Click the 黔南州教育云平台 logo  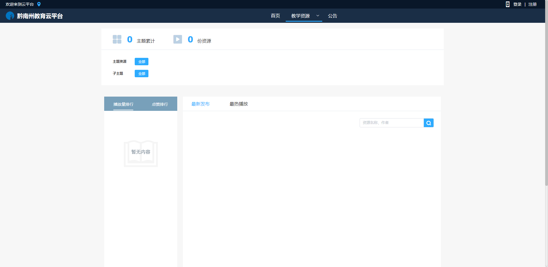[x=10, y=16]
